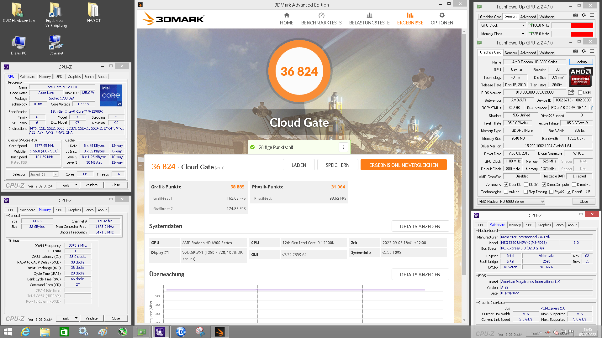This screenshot has width=602, height=338.
Task: Click the question mark next to Gültige Punktzahl
Action: 343,147
